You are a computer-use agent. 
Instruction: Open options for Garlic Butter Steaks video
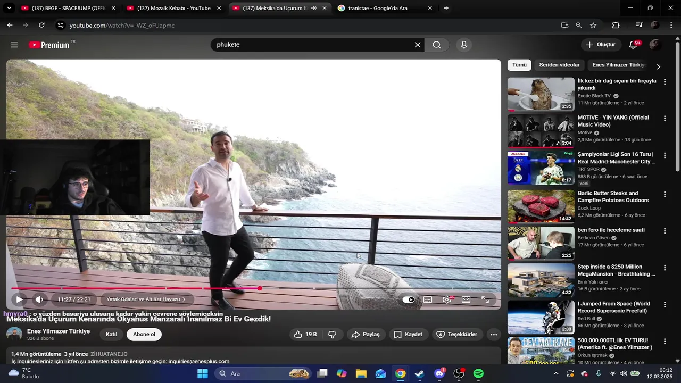665,194
